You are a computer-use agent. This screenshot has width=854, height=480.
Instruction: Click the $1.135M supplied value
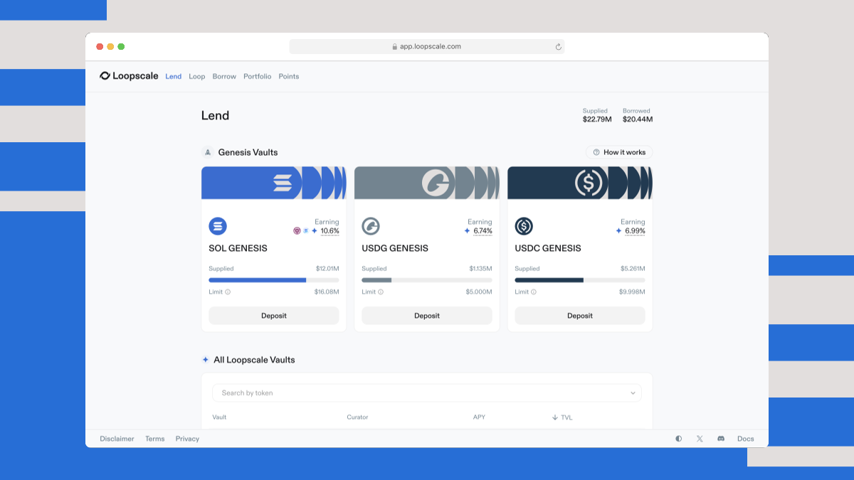tap(480, 269)
